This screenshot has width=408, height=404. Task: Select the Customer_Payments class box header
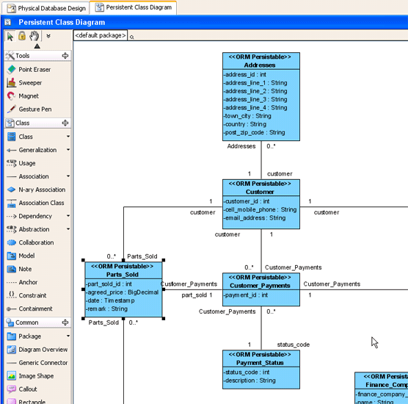coord(261,281)
